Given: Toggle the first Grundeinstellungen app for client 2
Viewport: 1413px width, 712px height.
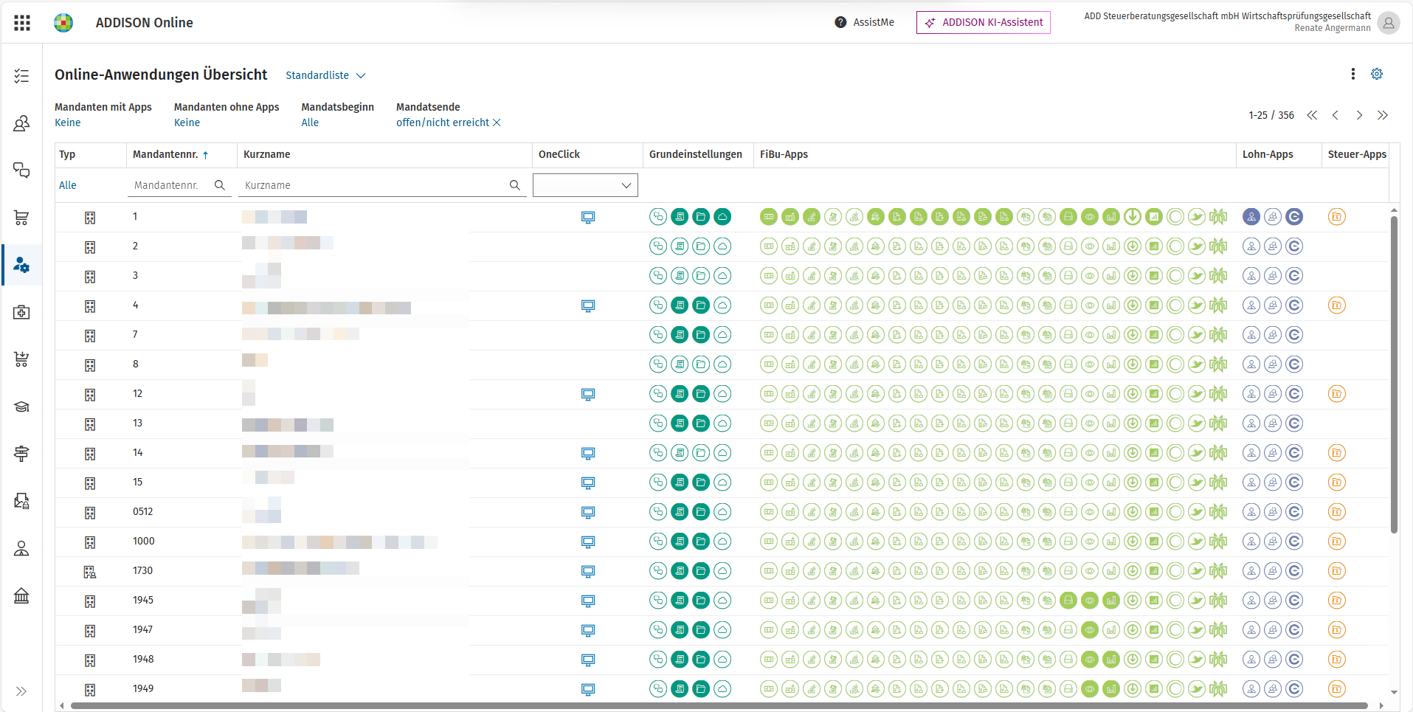Looking at the screenshot, I should click(x=658, y=246).
